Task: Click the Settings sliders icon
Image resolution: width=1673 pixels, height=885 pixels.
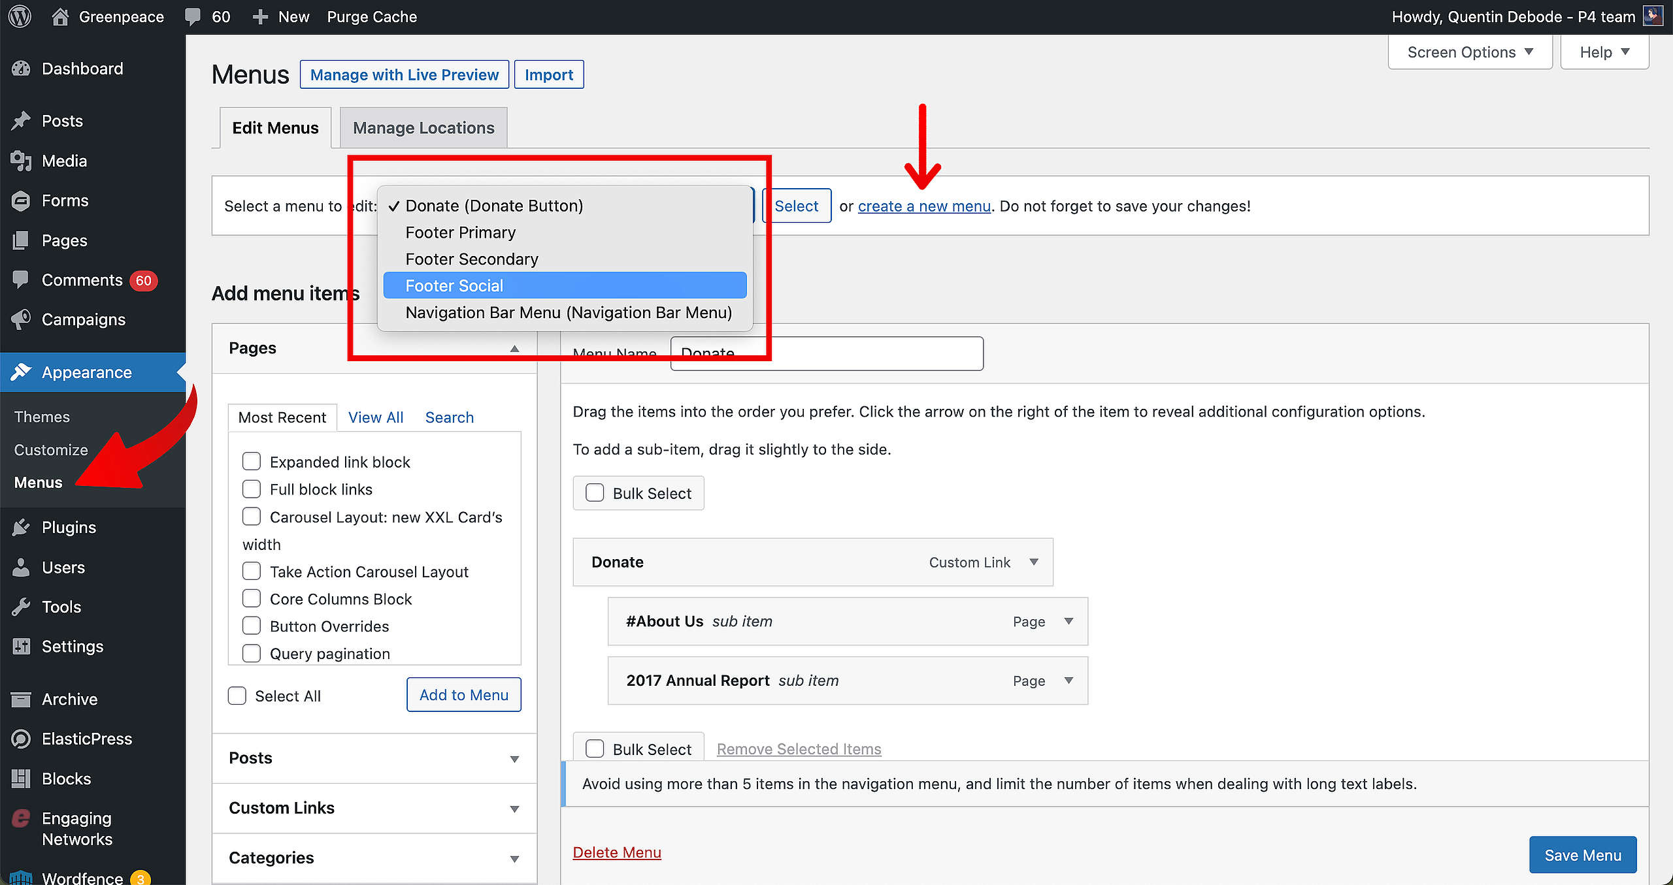Action: tap(21, 647)
